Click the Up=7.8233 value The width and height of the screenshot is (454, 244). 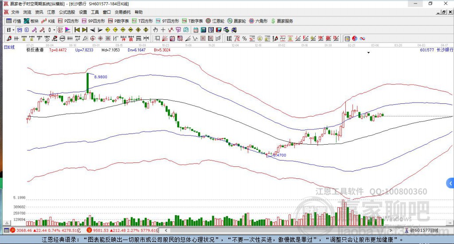point(84,50)
